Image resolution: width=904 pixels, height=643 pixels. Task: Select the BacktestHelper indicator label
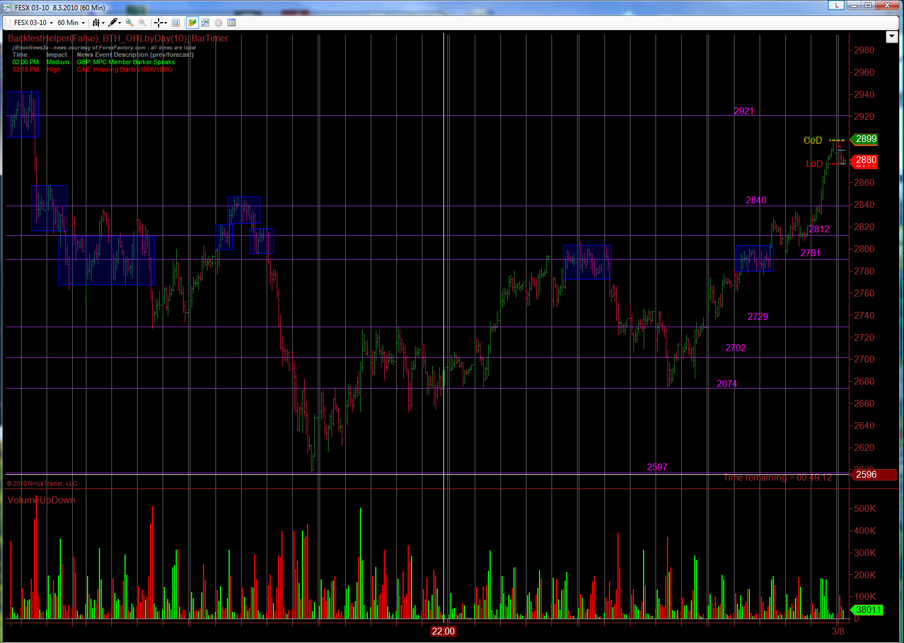(x=53, y=38)
